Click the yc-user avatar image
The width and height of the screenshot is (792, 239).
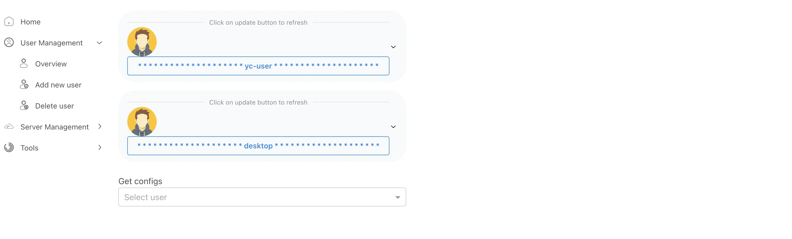click(x=142, y=42)
